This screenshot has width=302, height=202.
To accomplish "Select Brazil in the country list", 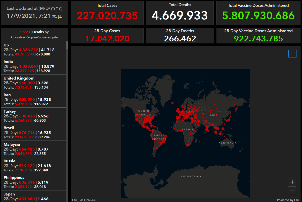I will 33,132.
